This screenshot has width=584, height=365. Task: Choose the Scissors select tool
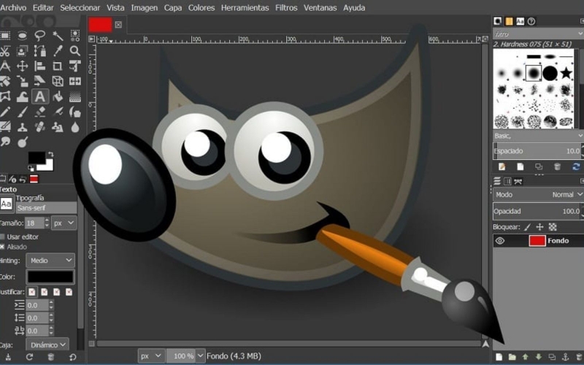[x=5, y=50]
